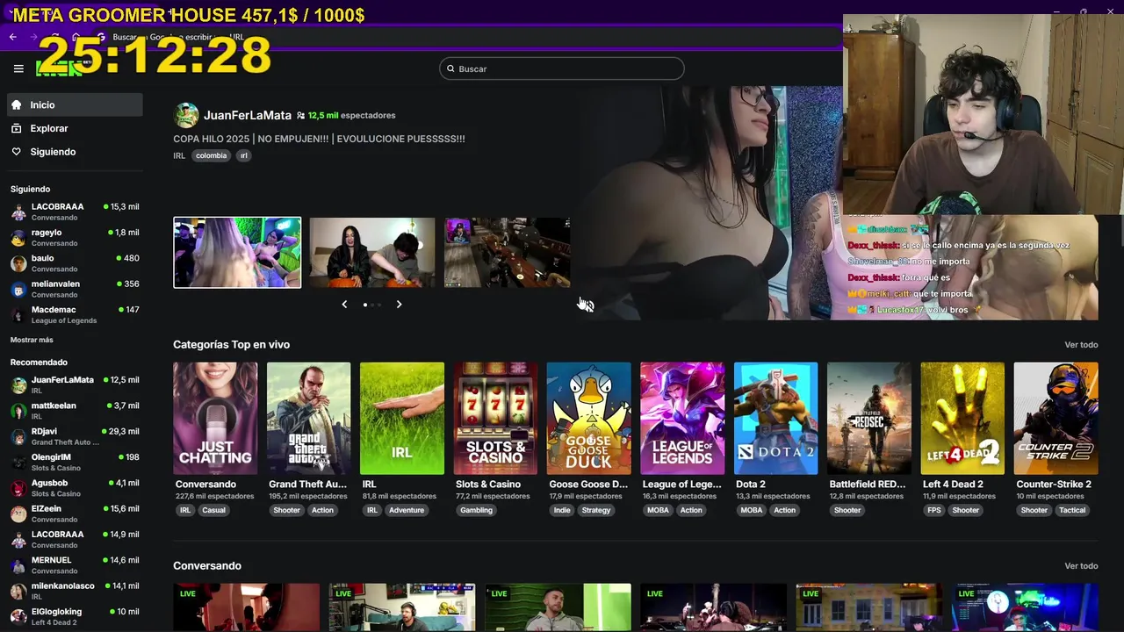This screenshot has height=632, width=1124.
Task: Select third carousel thumbnail game scene
Action: [x=507, y=252]
